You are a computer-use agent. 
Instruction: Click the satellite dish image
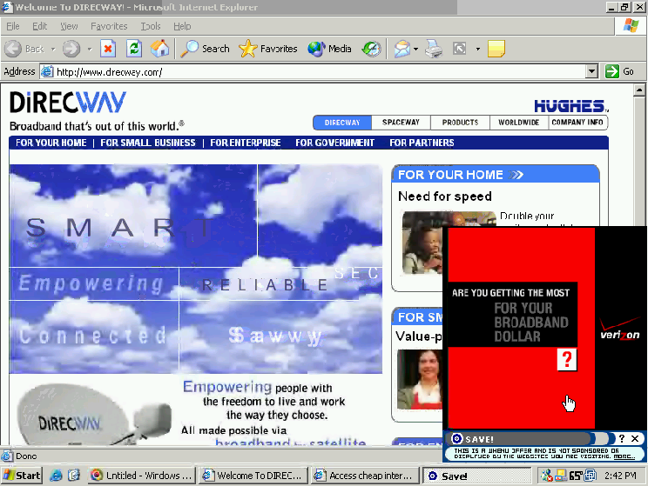tap(94, 415)
